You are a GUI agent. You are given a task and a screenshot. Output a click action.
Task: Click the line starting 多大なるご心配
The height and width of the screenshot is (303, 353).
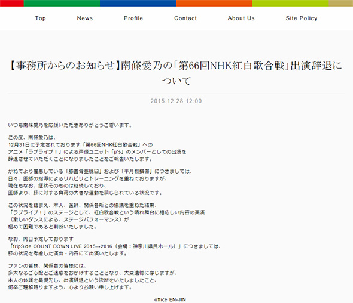coord(93,273)
